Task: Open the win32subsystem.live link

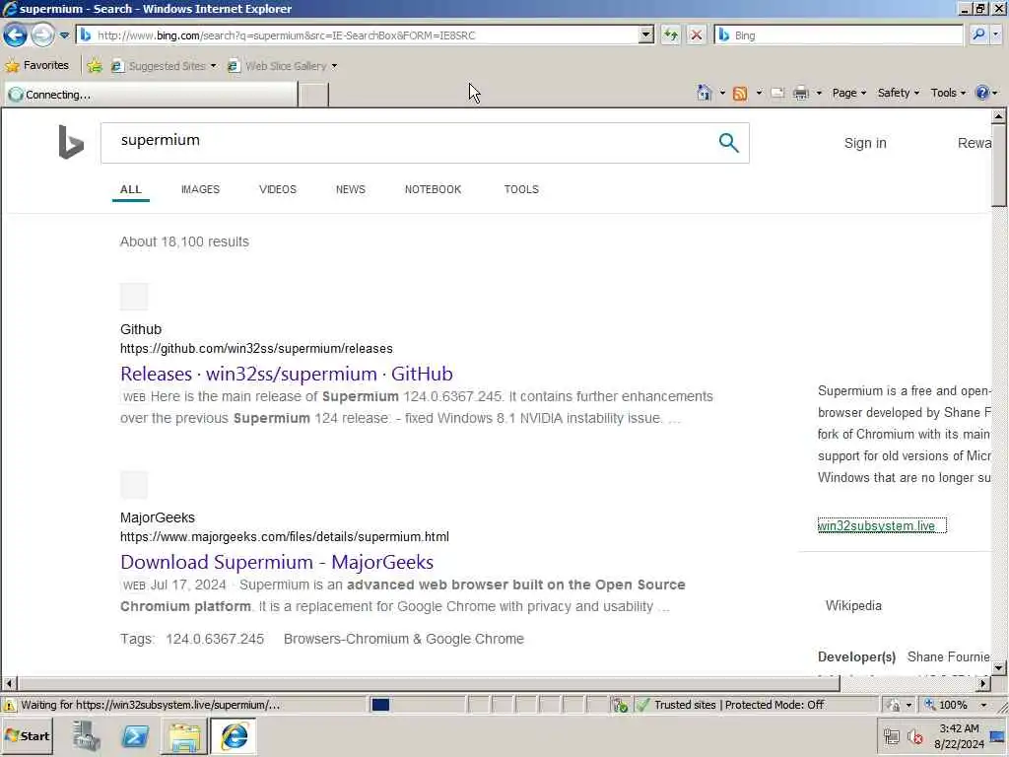Action: [876, 525]
